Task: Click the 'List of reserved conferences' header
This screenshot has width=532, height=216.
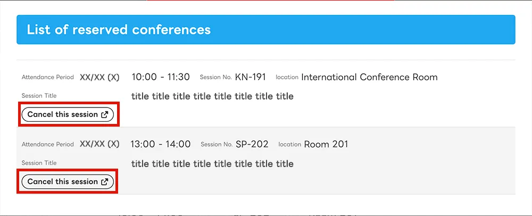Action: [x=119, y=29]
